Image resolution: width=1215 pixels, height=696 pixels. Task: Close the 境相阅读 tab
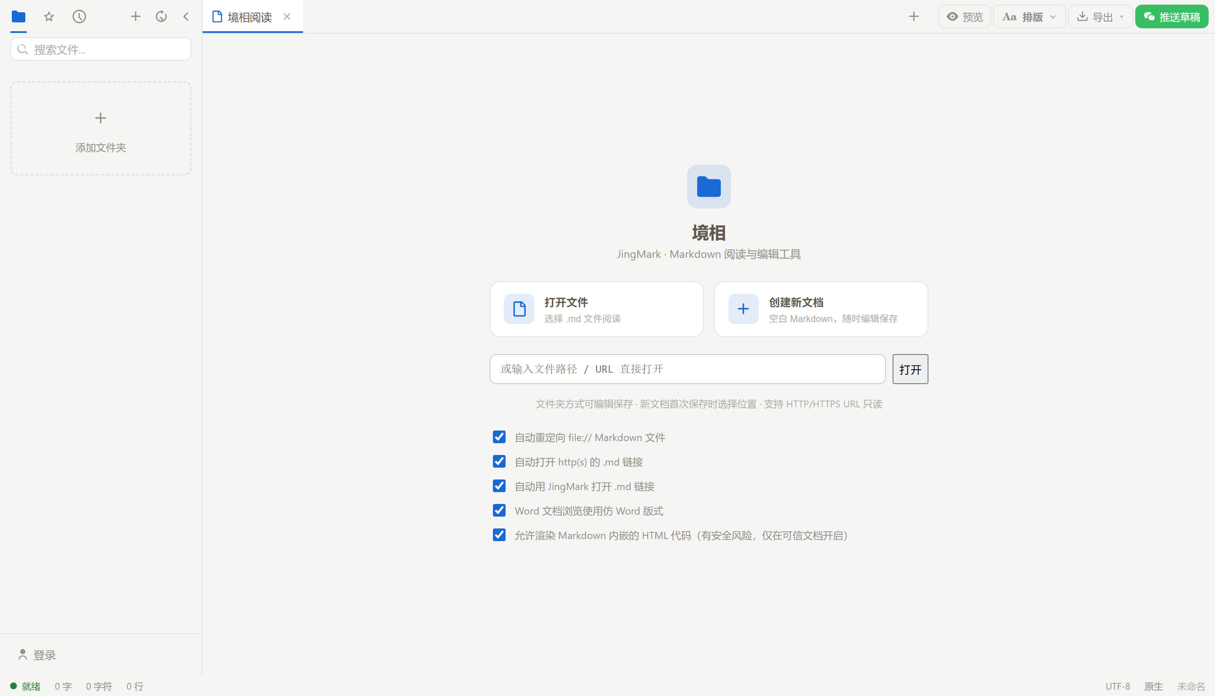point(287,17)
